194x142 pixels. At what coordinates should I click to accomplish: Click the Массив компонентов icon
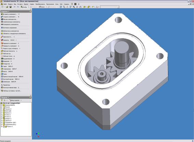pos(2,19)
